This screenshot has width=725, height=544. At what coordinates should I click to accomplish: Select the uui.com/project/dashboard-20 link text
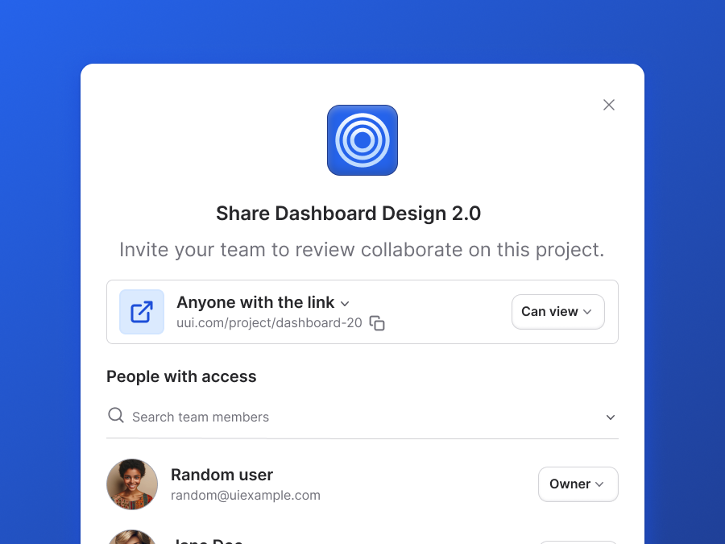pyautogui.click(x=269, y=323)
